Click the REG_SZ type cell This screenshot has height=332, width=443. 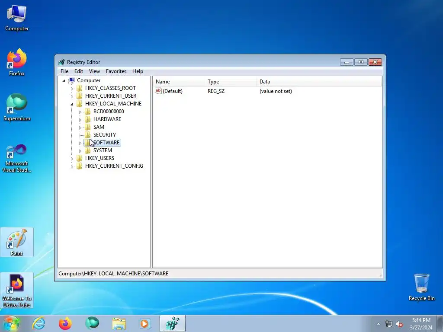(x=216, y=91)
